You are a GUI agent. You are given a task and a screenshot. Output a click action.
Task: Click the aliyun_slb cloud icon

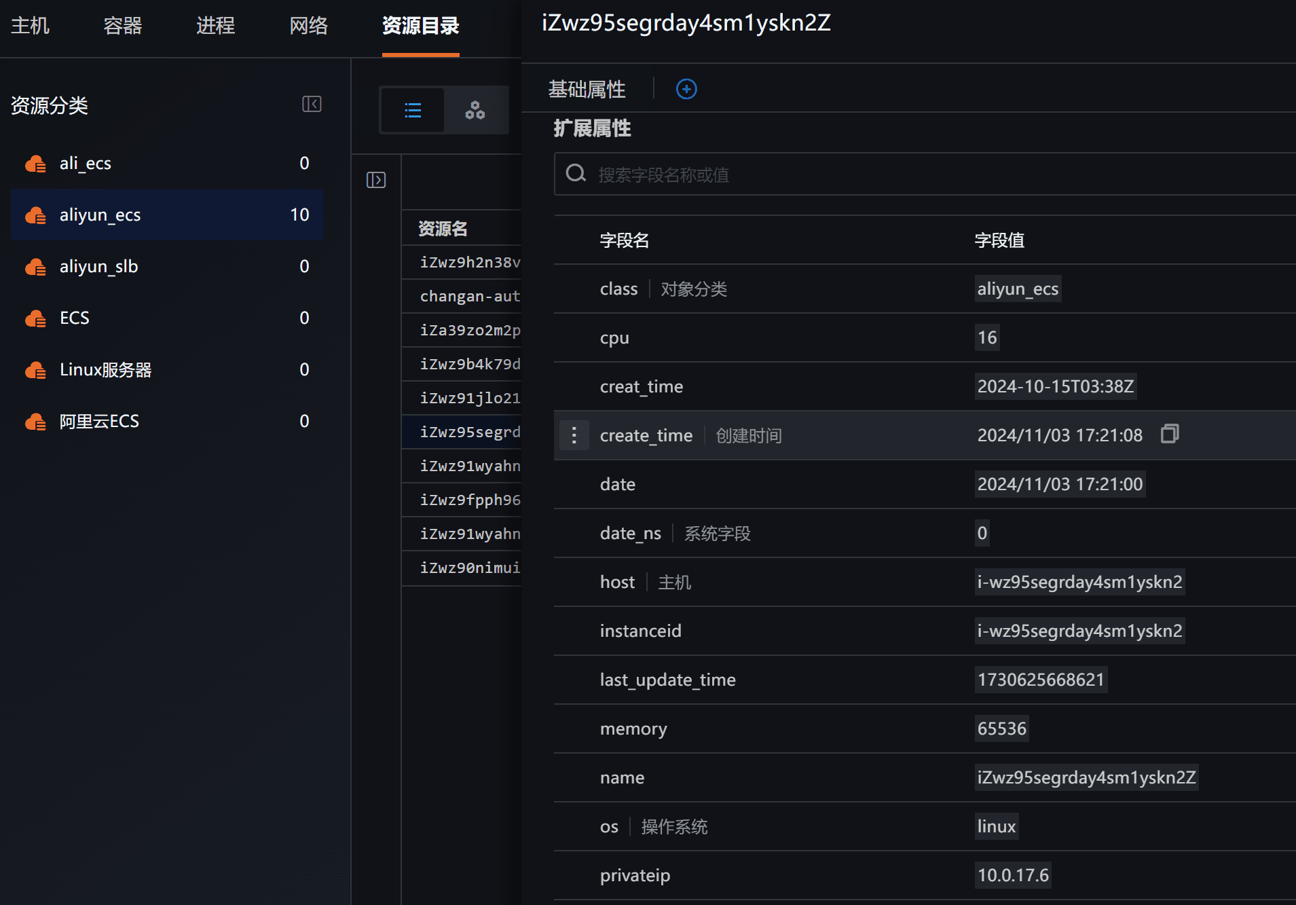pyautogui.click(x=35, y=267)
